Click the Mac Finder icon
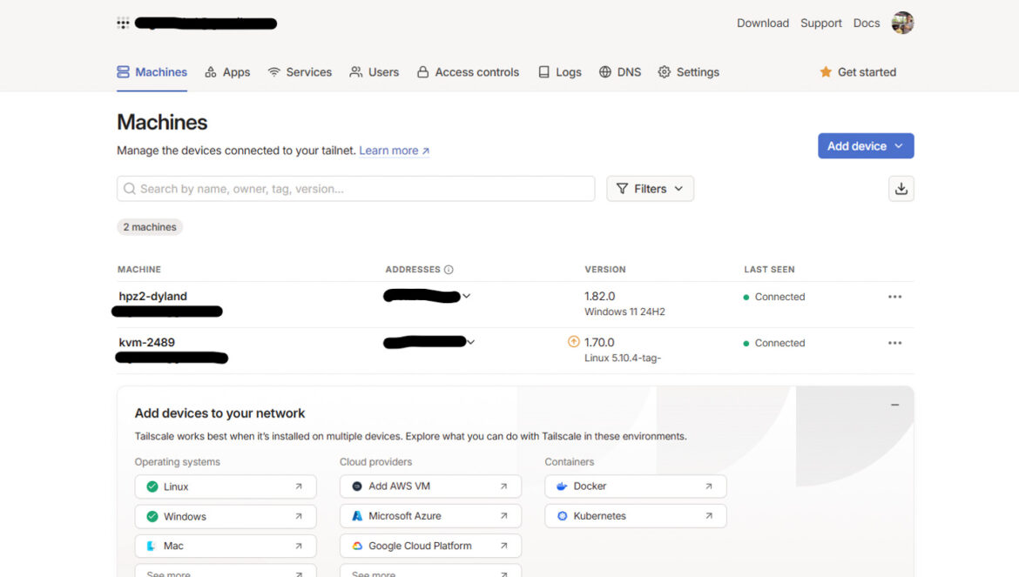1019x577 pixels. (x=152, y=546)
